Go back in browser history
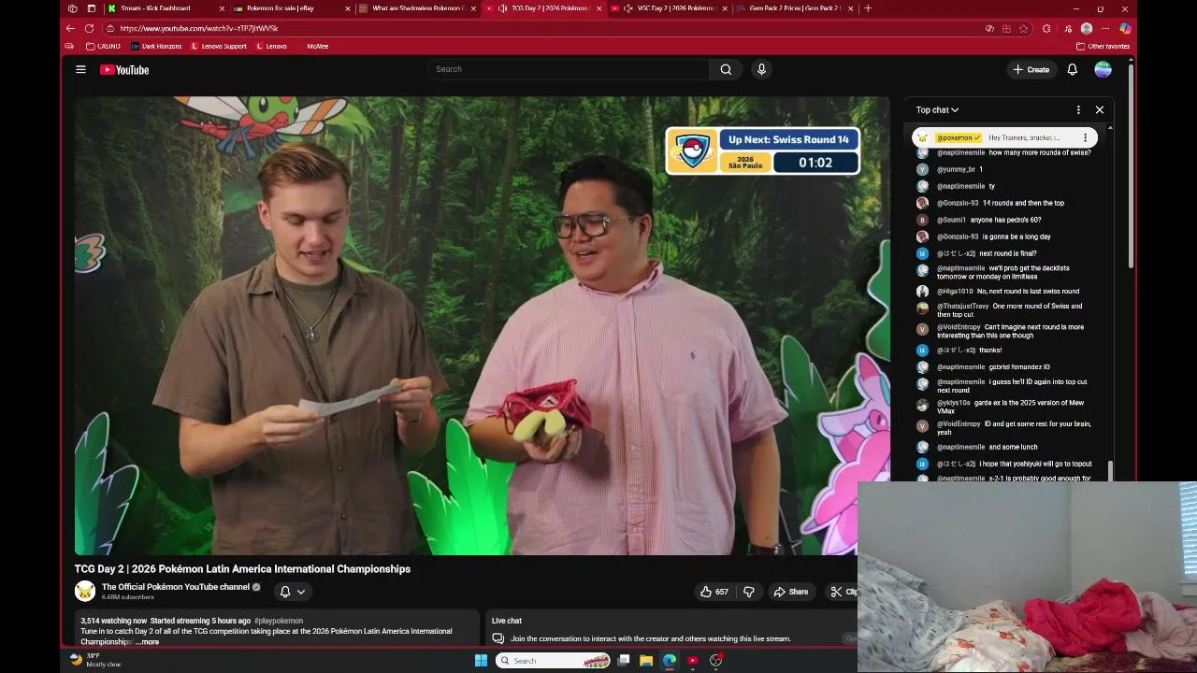The image size is (1197, 673). (x=72, y=28)
